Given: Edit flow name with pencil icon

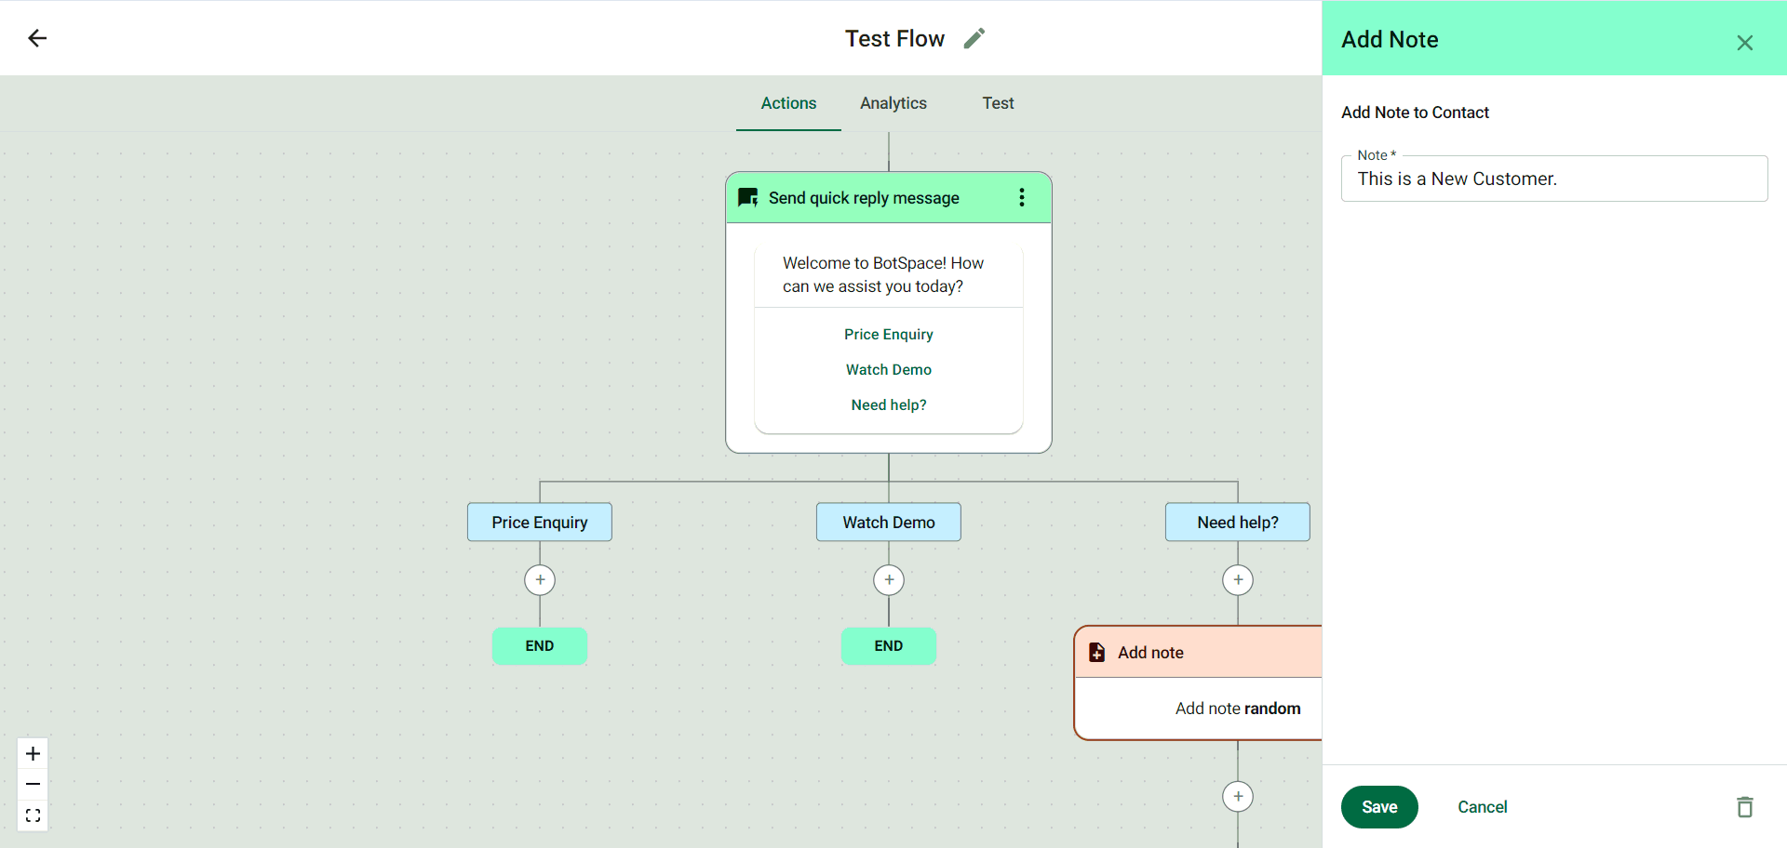Looking at the screenshot, I should click(x=974, y=38).
